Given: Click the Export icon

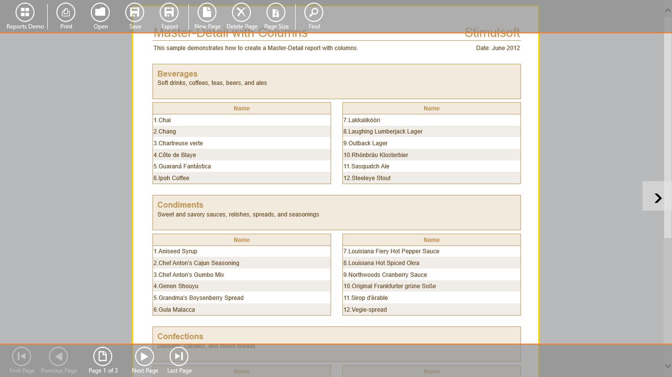Looking at the screenshot, I should tap(169, 12).
